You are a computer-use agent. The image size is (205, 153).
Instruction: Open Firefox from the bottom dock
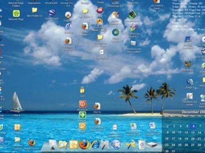pyautogui.click(x=84, y=144)
